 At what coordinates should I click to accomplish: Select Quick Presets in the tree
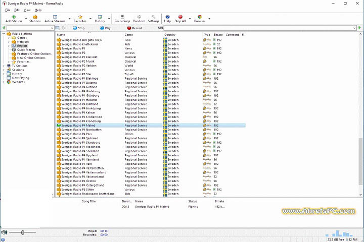tap(26, 50)
